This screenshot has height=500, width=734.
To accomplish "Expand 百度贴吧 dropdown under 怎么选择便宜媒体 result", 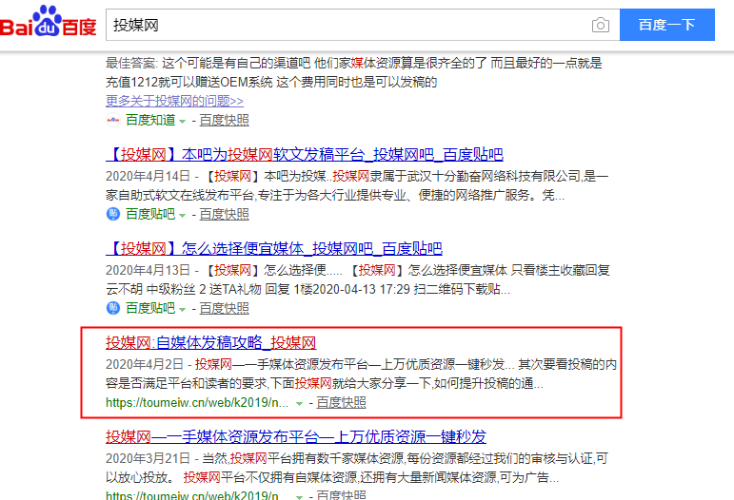I will coord(182,309).
